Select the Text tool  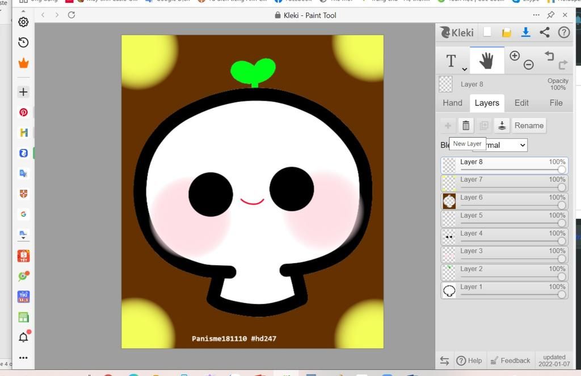pyautogui.click(x=451, y=61)
